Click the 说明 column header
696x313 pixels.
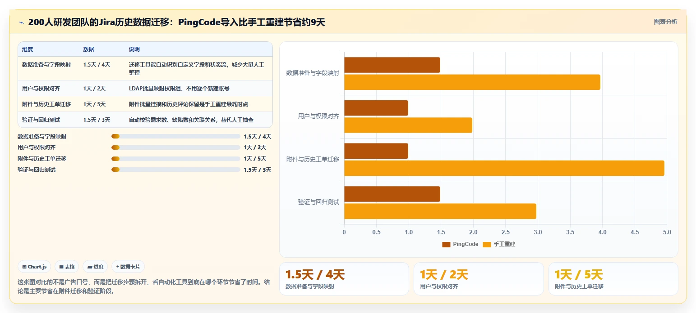134,49
